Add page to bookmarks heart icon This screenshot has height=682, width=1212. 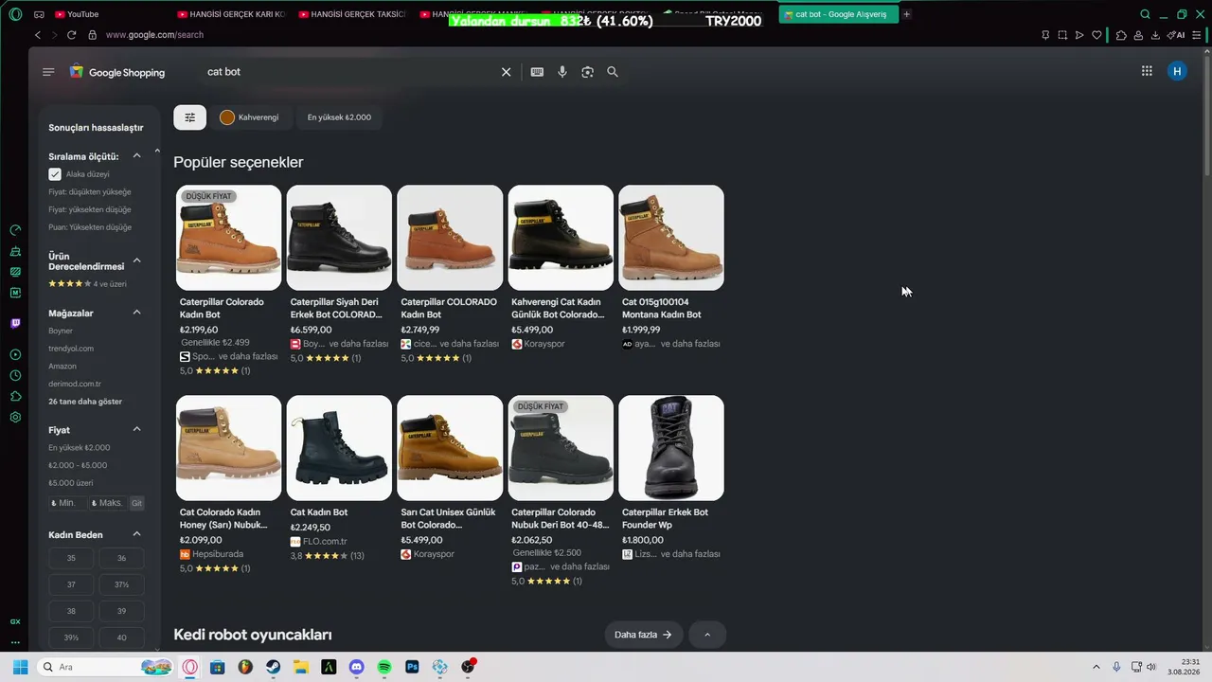[x=1096, y=35]
